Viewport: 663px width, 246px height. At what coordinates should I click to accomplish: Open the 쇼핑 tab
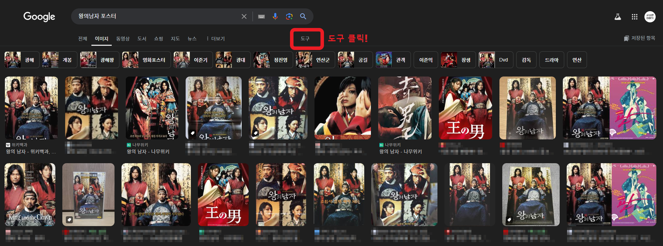pyautogui.click(x=159, y=38)
